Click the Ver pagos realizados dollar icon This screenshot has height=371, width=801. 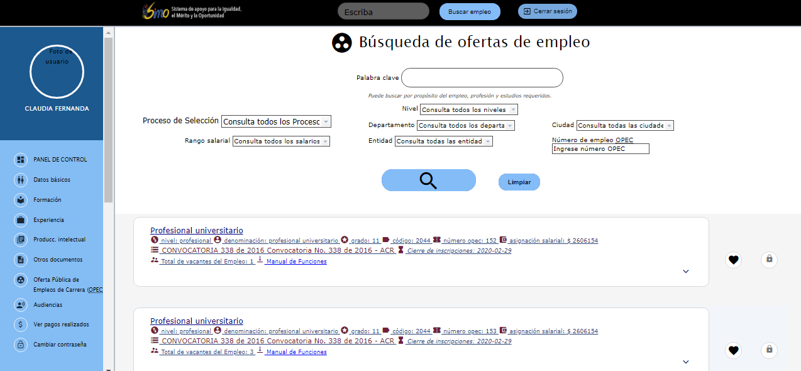tap(21, 324)
